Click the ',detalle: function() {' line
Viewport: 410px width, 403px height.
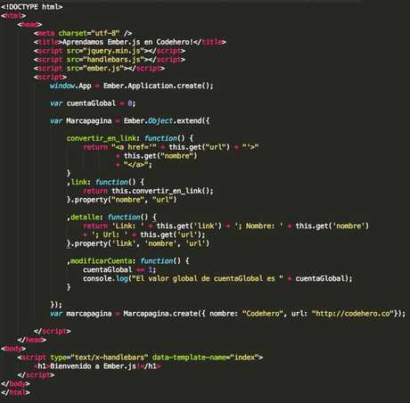click(111, 218)
